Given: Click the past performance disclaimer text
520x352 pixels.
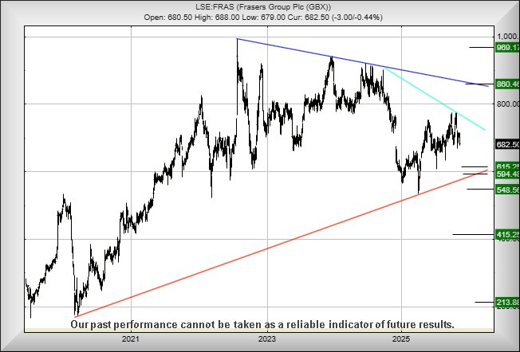Looking at the screenshot, I should 262,325.
